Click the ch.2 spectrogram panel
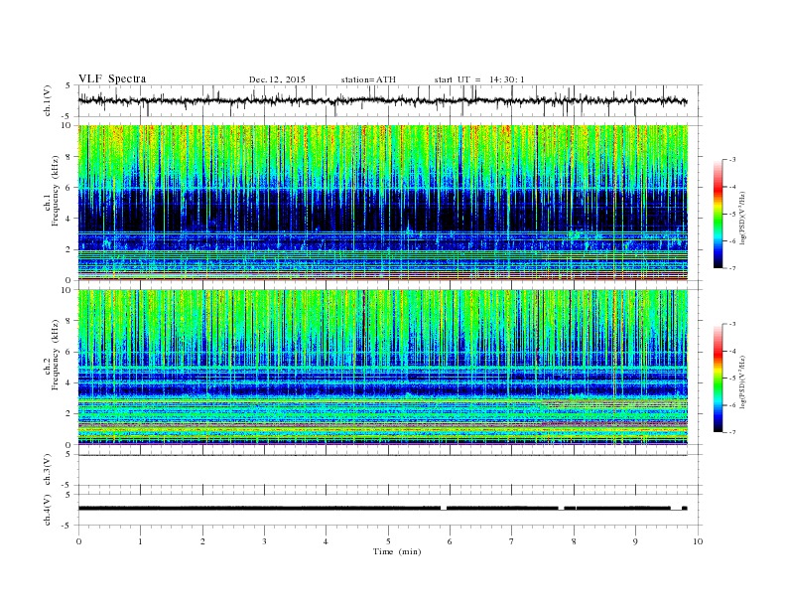This screenshot has width=786, height=608. coord(382,368)
